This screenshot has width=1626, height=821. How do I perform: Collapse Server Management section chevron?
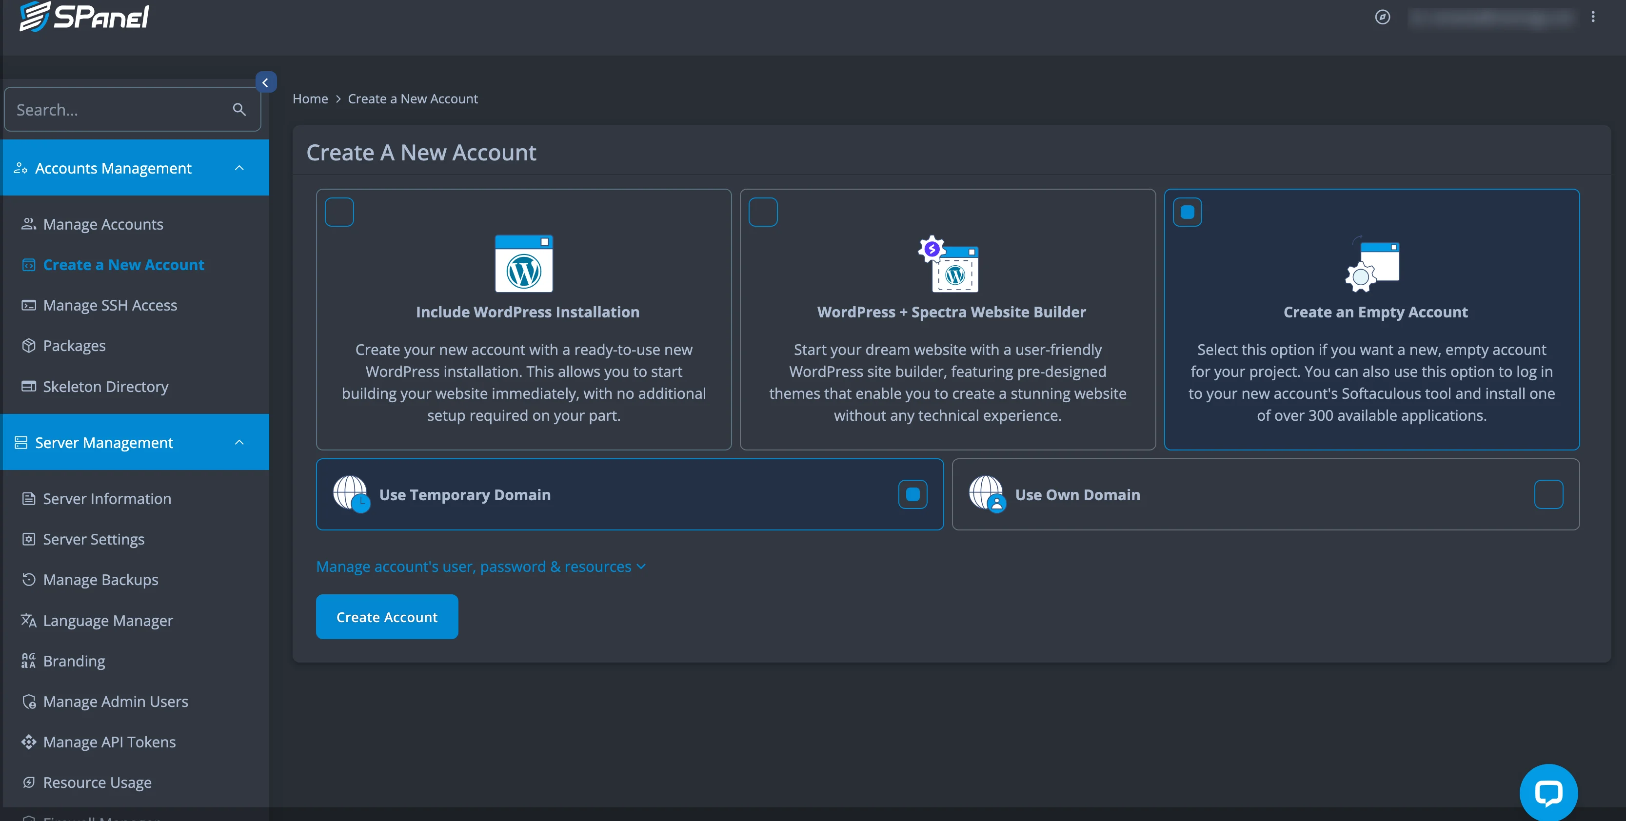click(x=239, y=442)
